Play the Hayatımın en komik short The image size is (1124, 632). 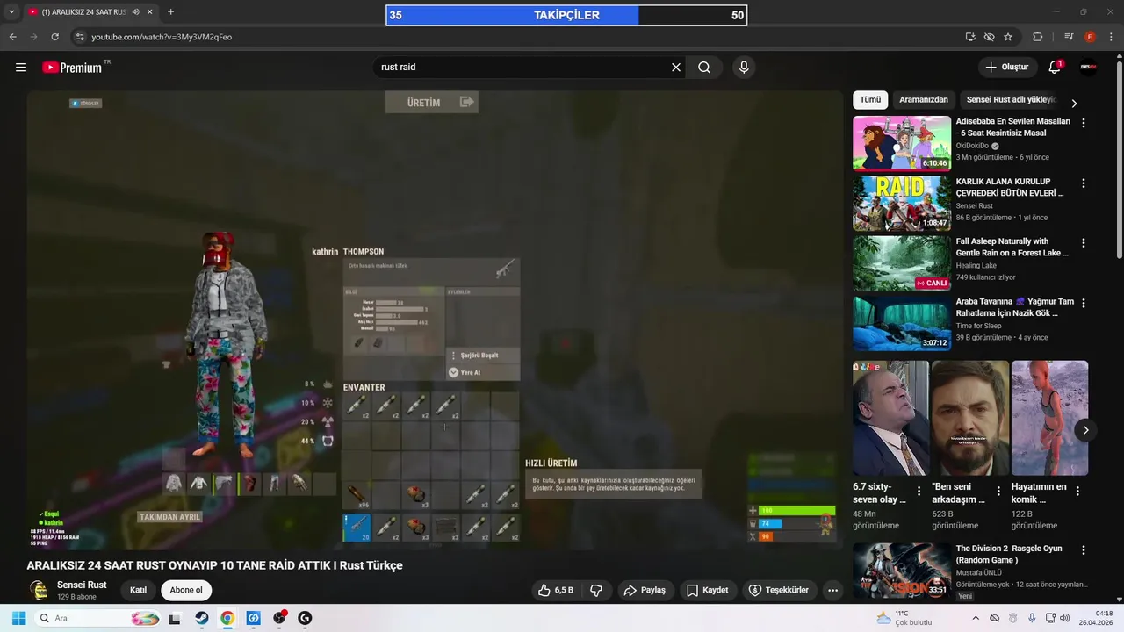pos(1049,419)
